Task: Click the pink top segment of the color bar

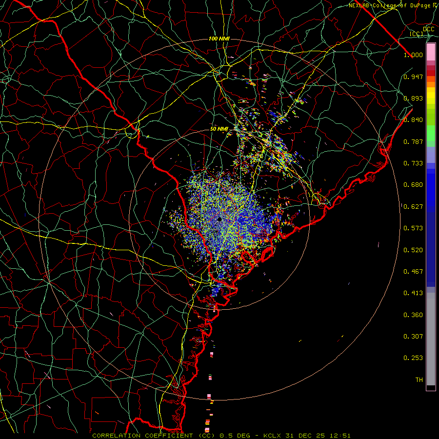Action: pos(431,52)
